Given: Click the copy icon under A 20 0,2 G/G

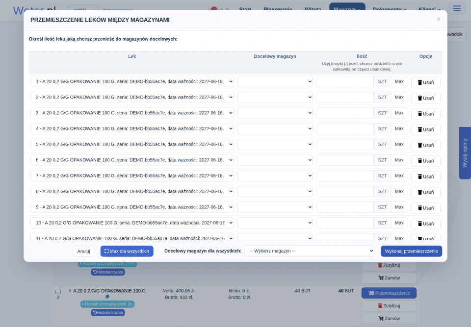Looking at the screenshot, I should coord(107,297).
